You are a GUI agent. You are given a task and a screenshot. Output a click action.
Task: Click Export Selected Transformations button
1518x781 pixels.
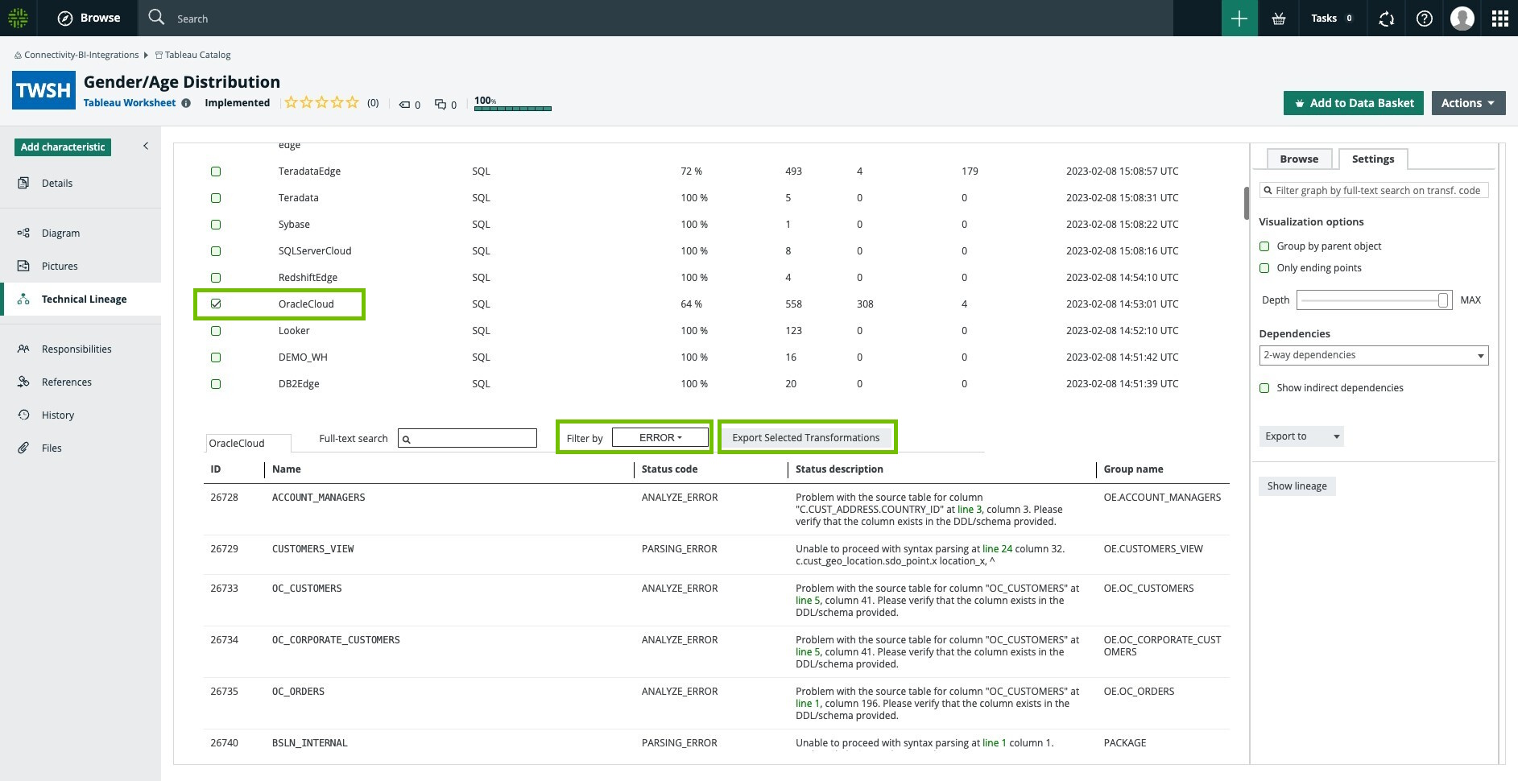pyautogui.click(x=805, y=437)
